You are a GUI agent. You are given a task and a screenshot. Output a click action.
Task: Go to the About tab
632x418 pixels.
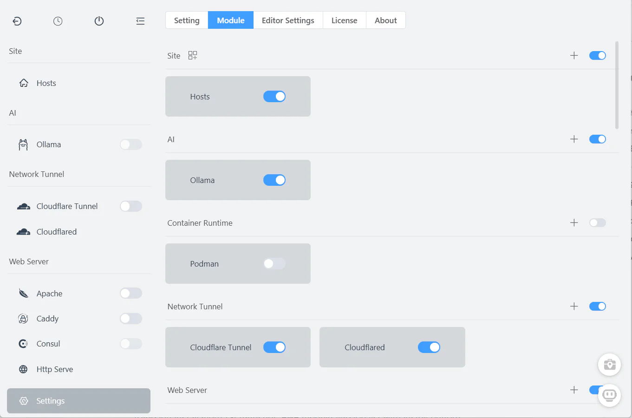tap(385, 20)
